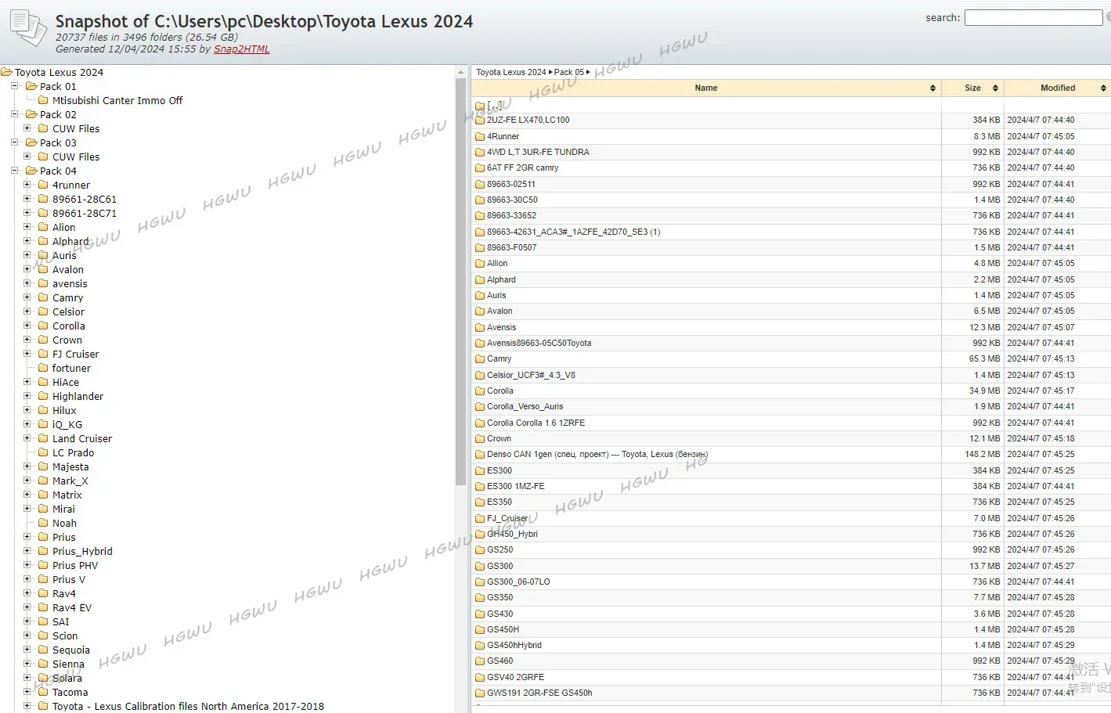
Task: Click folder icon of Corolla_Verso_Auris
Action: (480, 407)
